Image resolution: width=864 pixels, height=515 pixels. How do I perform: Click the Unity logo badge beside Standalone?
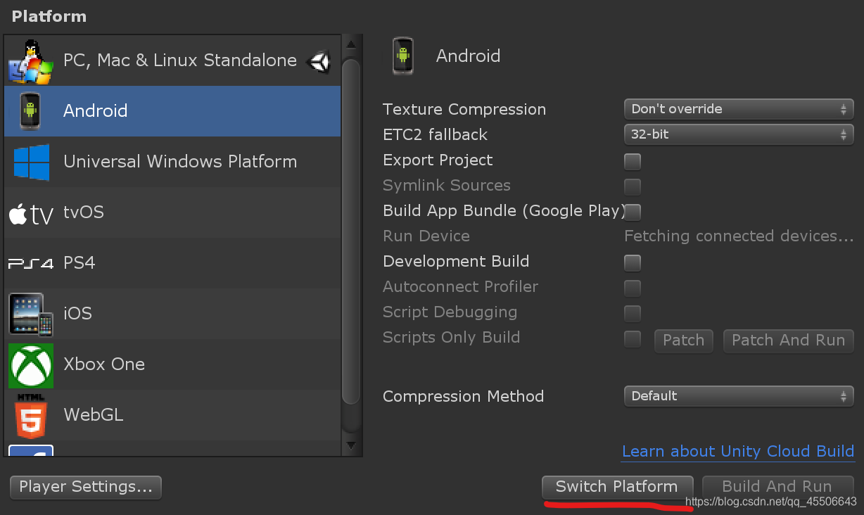click(x=320, y=61)
